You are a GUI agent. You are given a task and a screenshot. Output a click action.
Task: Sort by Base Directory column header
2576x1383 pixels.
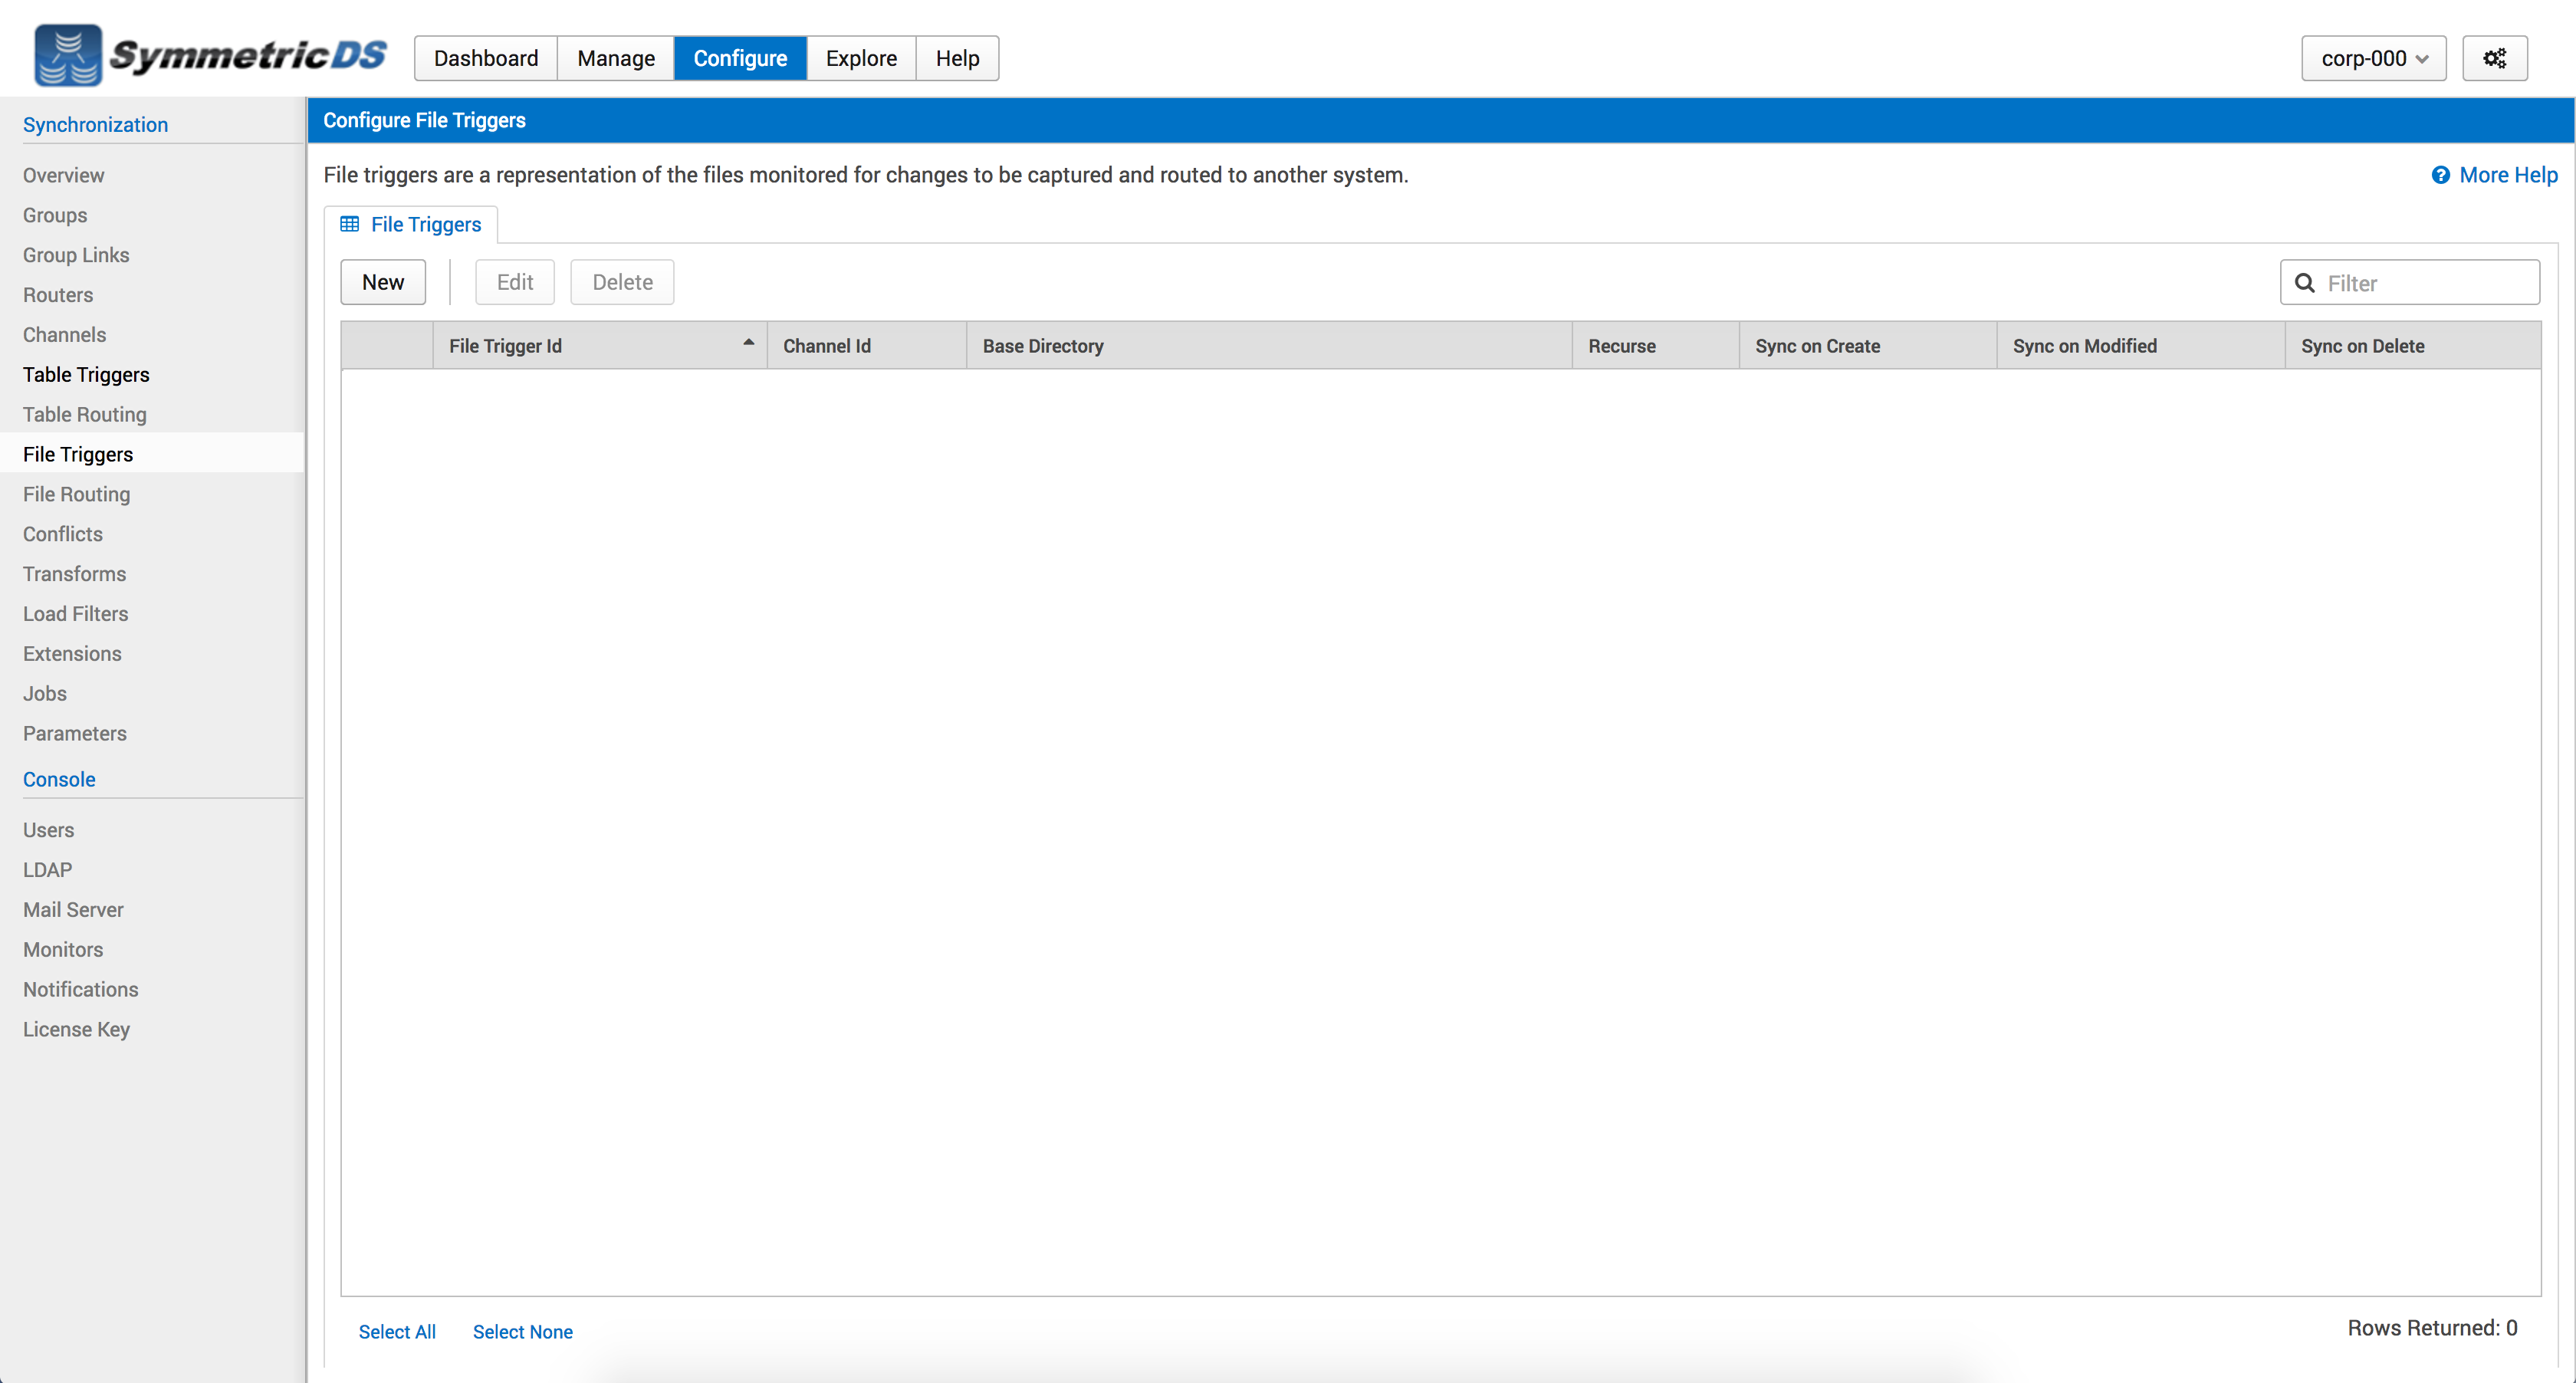pyautogui.click(x=1043, y=346)
